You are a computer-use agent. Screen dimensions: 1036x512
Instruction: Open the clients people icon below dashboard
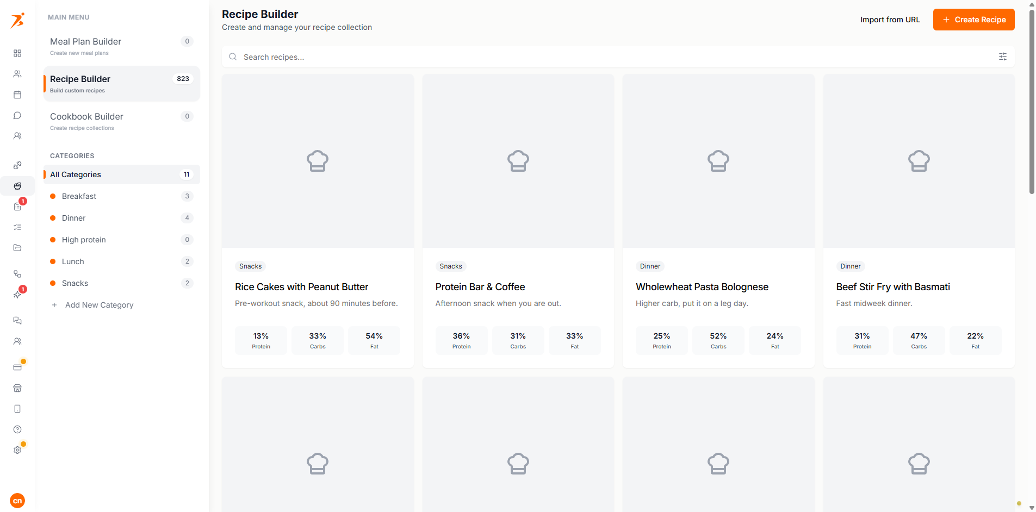[x=17, y=74]
